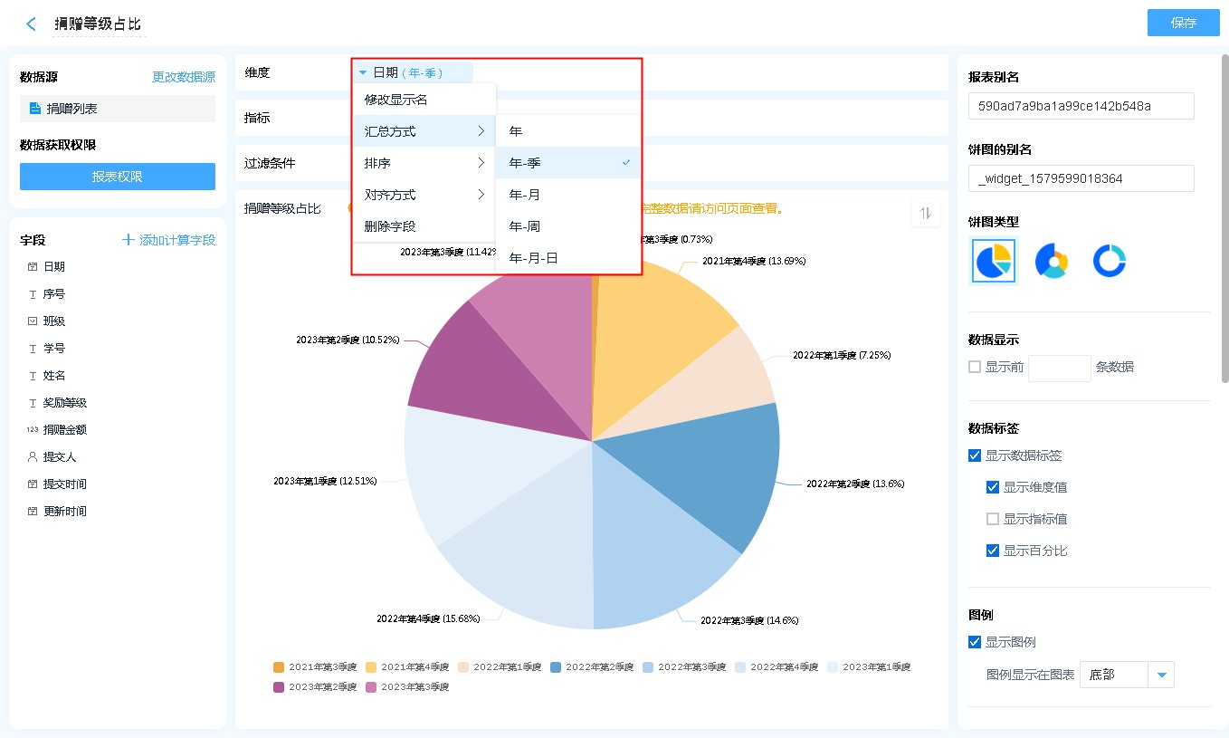Open 更改数据源 link
Screen dimensions: 1229x738
[184, 78]
